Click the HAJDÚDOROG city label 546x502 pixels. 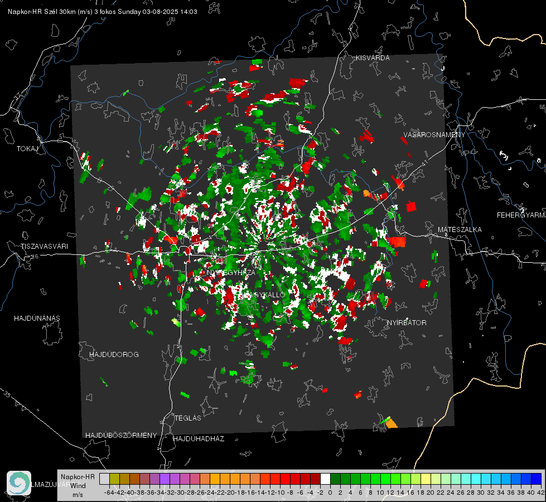pos(114,355)
